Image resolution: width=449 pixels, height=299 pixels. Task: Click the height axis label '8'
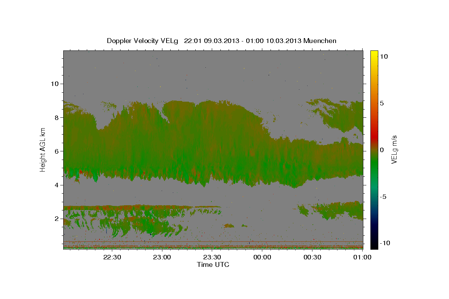pyautogui.click(x=56, y=117)
